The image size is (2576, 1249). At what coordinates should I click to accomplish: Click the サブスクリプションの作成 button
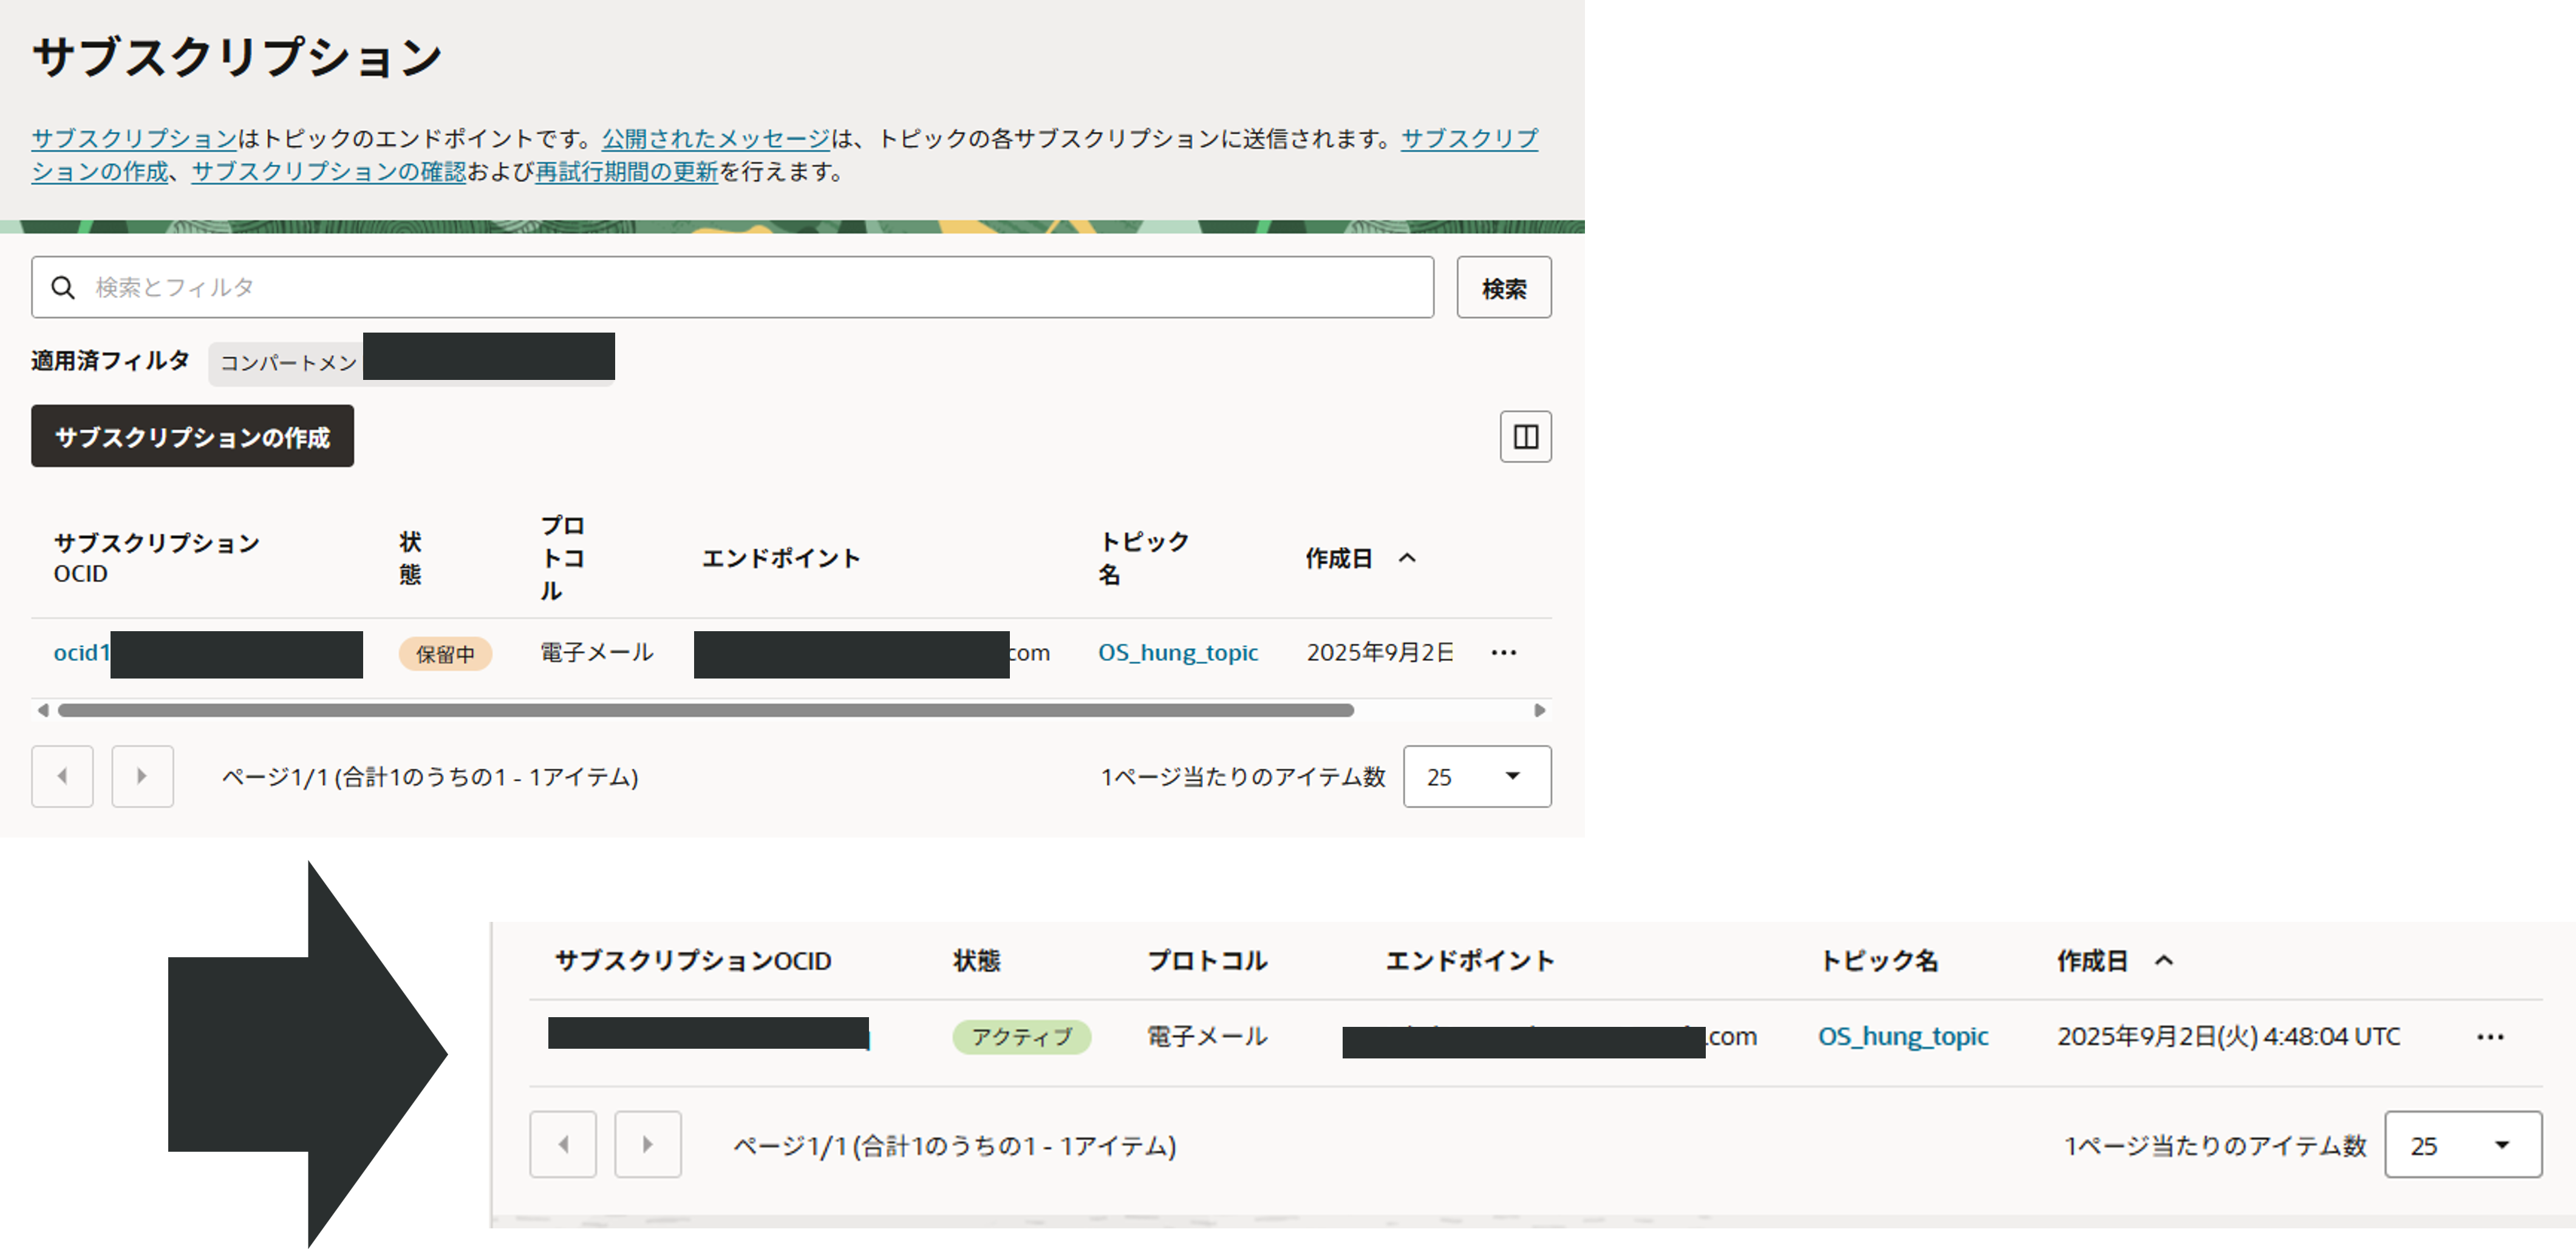pos(192,436)
